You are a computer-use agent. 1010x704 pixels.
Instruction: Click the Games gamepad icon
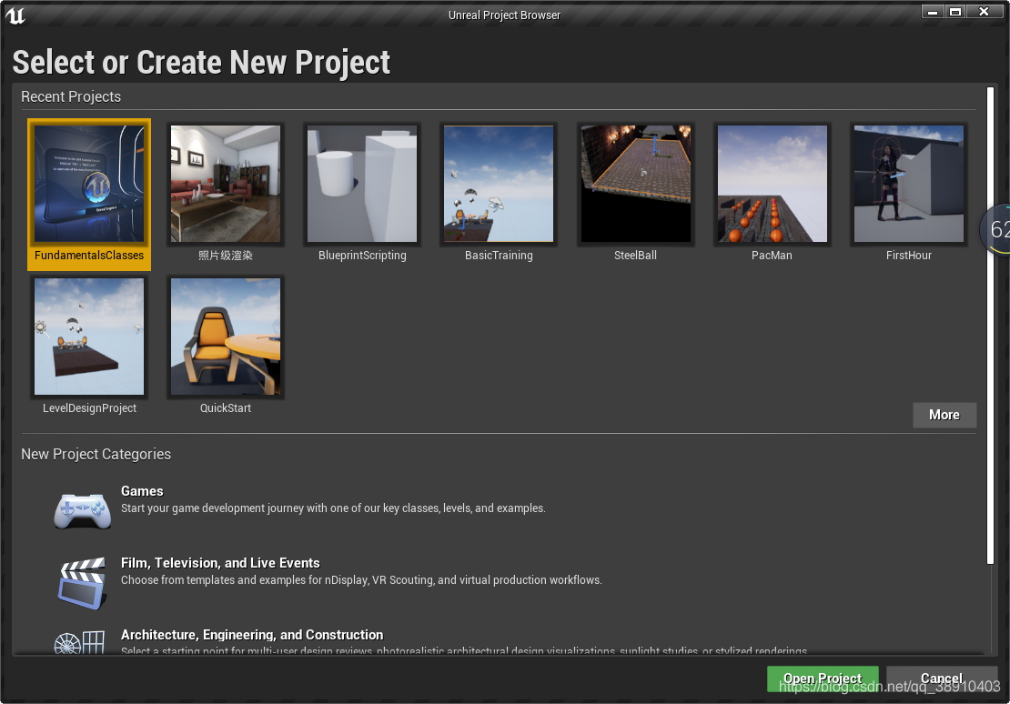pos(83,511)
